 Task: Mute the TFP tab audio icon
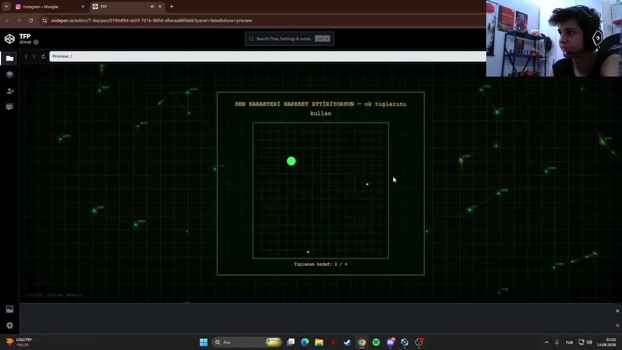152,7
